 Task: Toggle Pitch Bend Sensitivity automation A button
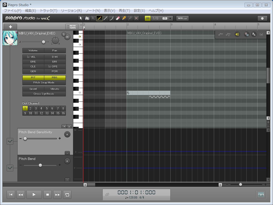click(67, 135)
